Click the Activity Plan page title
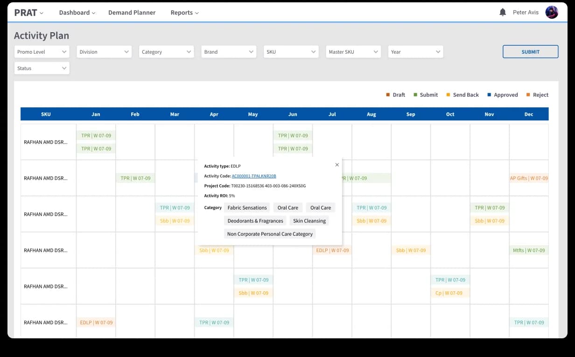The width and height of the screenshot is (575, 357). 42,35
